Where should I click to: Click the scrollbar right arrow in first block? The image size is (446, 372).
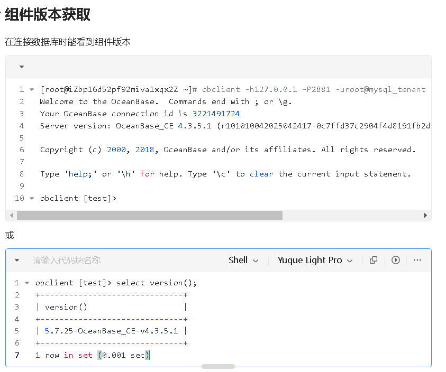point(425,216)
